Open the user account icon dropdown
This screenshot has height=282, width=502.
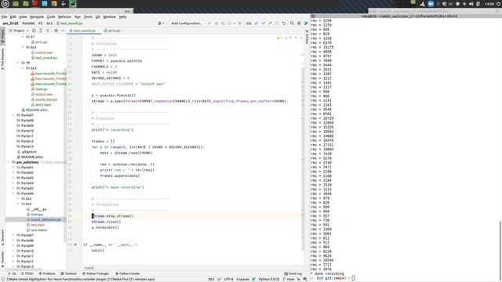(161, 23)
